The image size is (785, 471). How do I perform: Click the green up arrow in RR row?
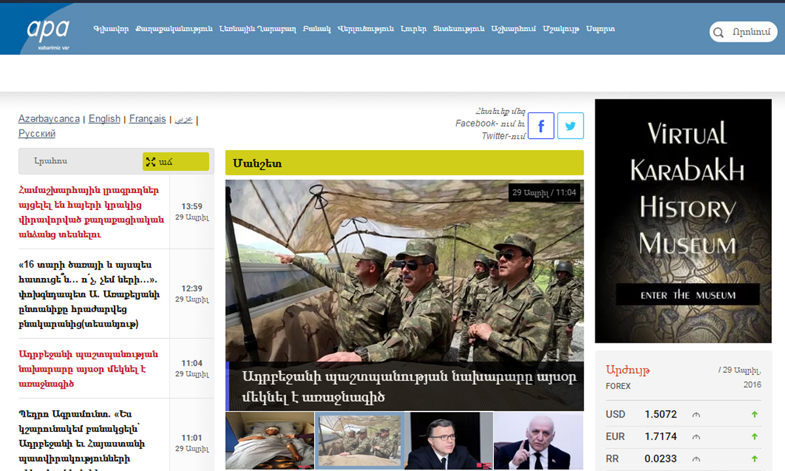point(754,459)
